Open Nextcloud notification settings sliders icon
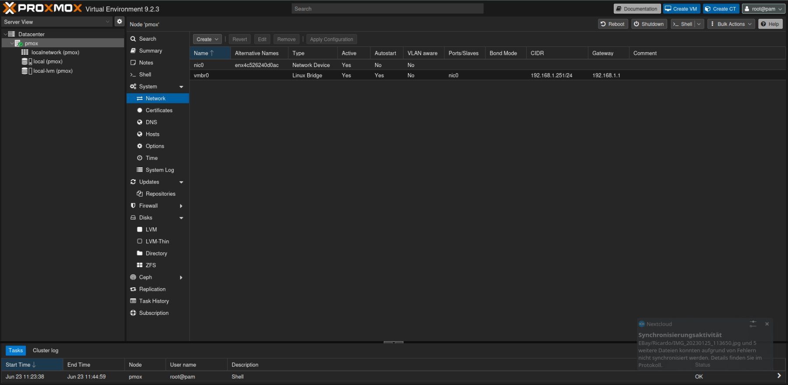 753,324
